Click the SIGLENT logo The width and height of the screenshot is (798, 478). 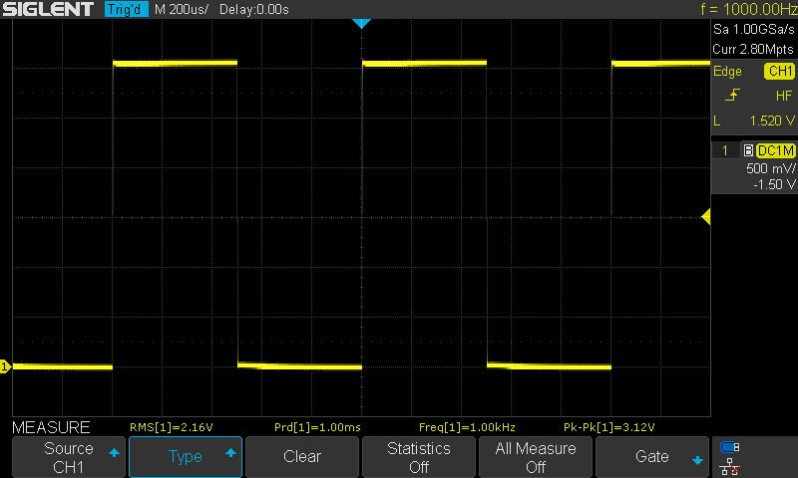[x=48, y=10]
